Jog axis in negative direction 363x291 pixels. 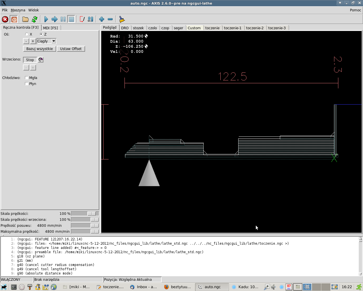[26, 41]
